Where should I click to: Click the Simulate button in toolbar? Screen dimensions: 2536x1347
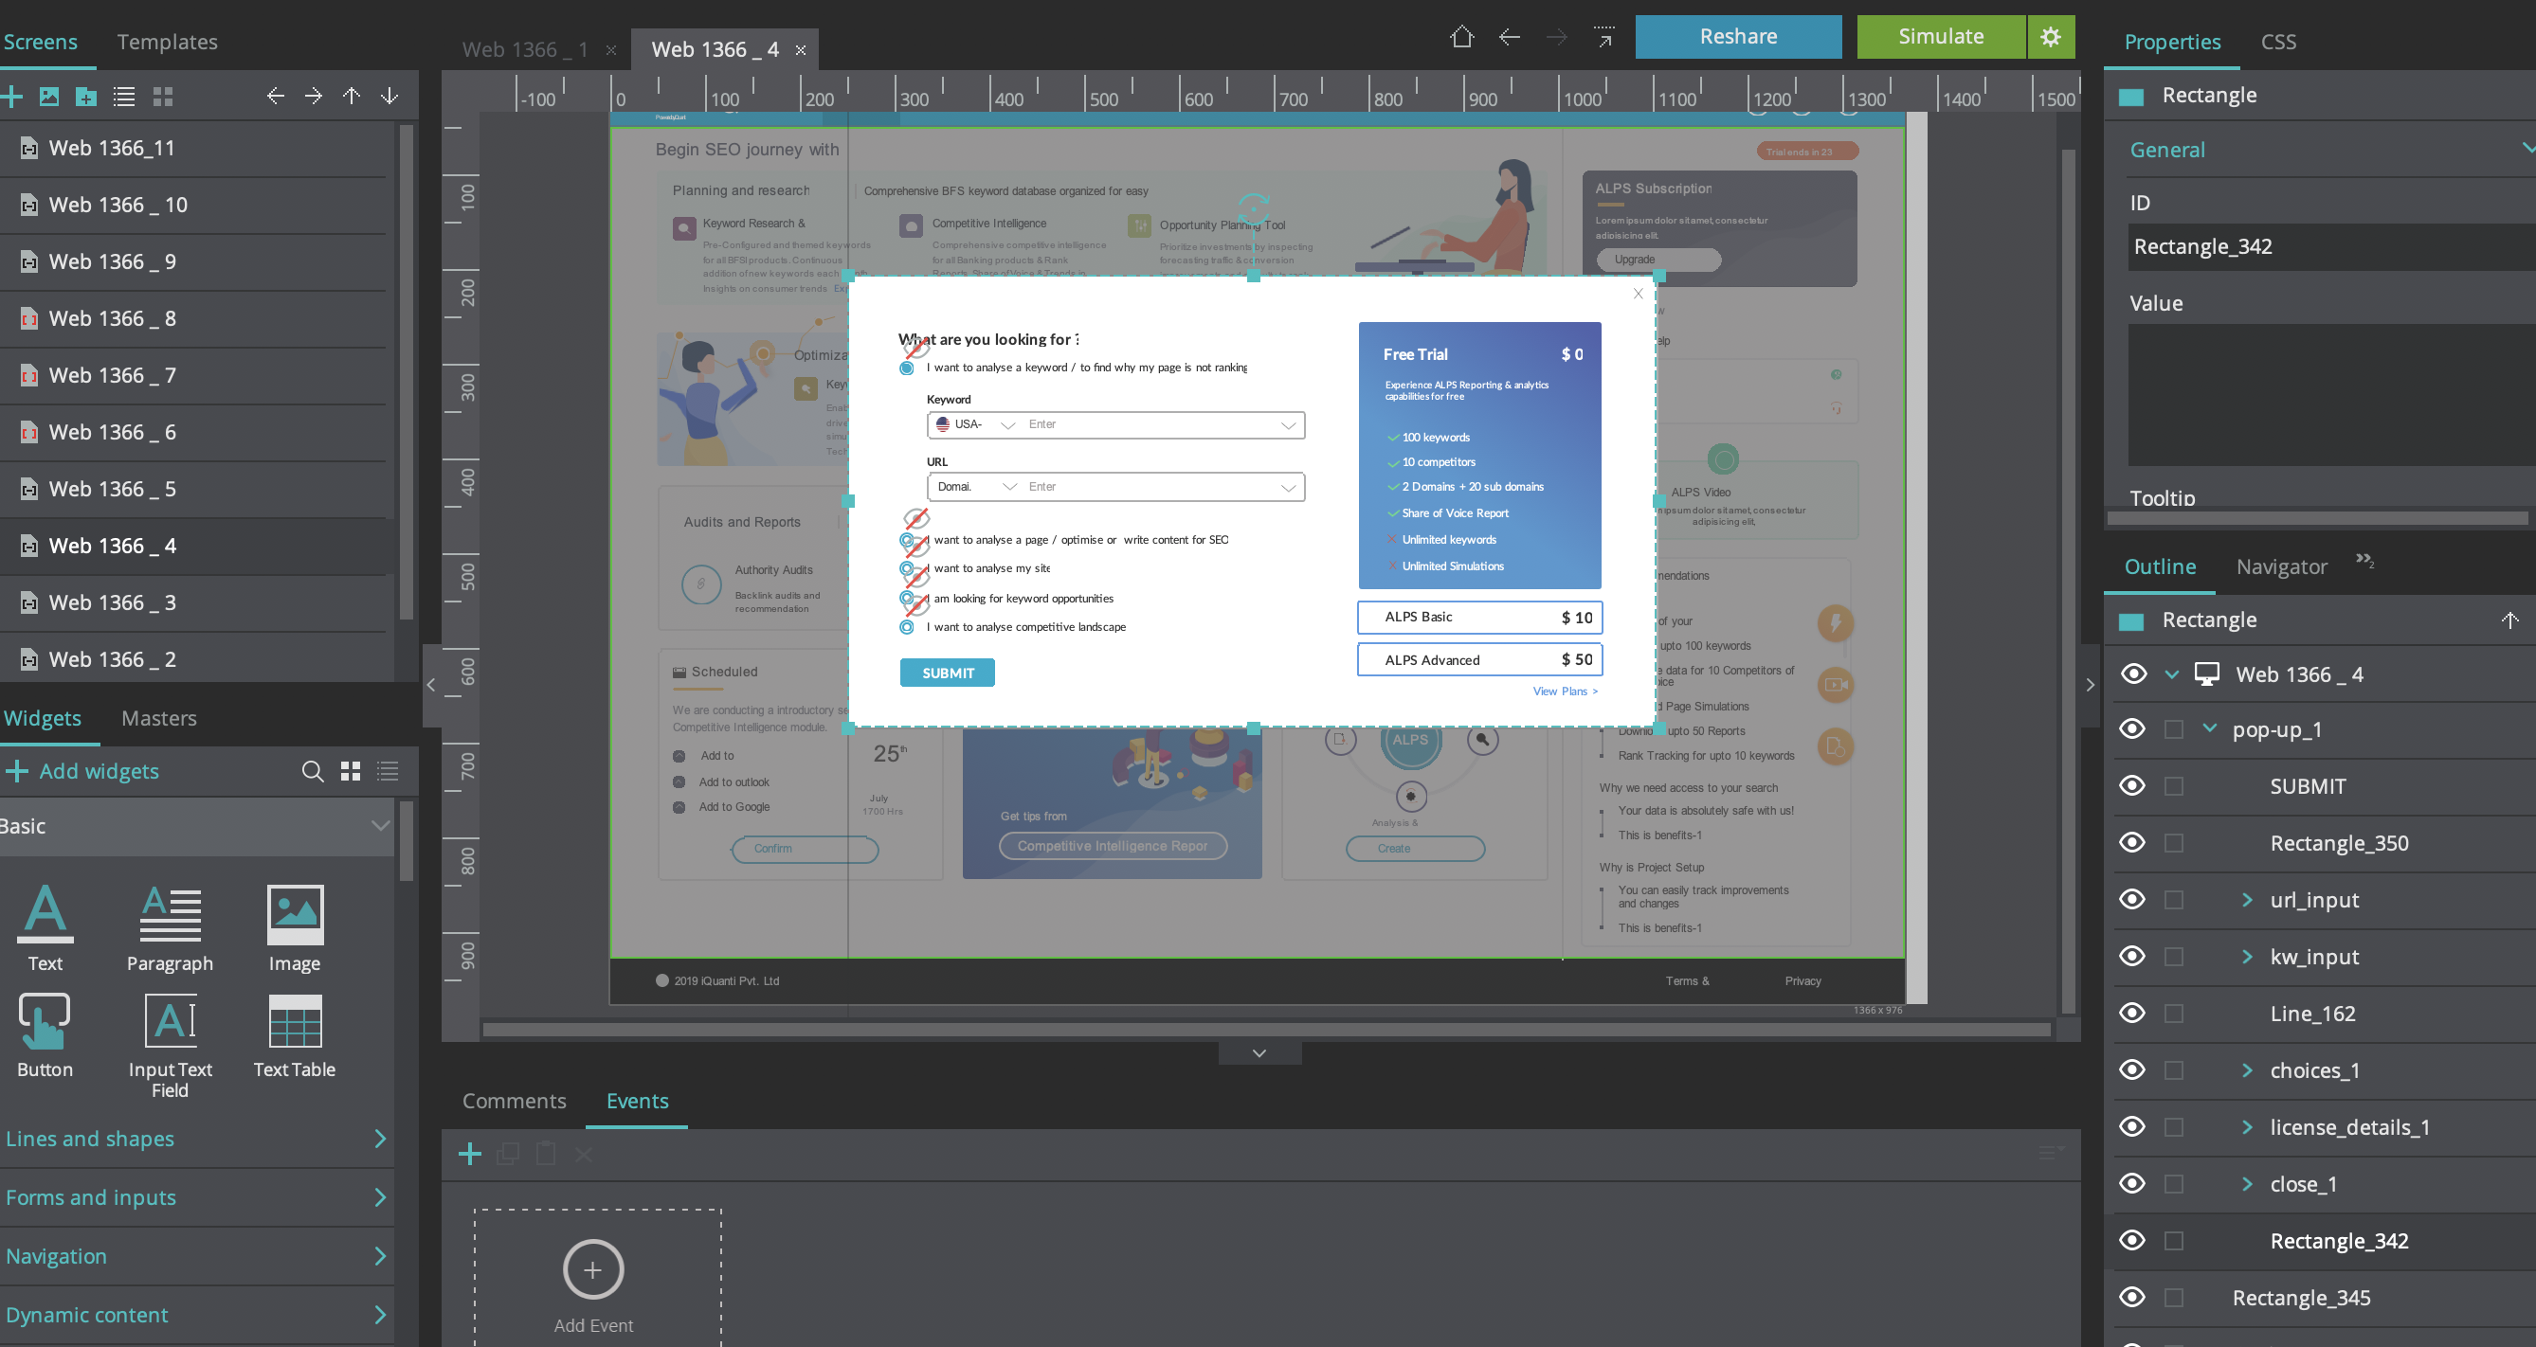pos(1941,33)
